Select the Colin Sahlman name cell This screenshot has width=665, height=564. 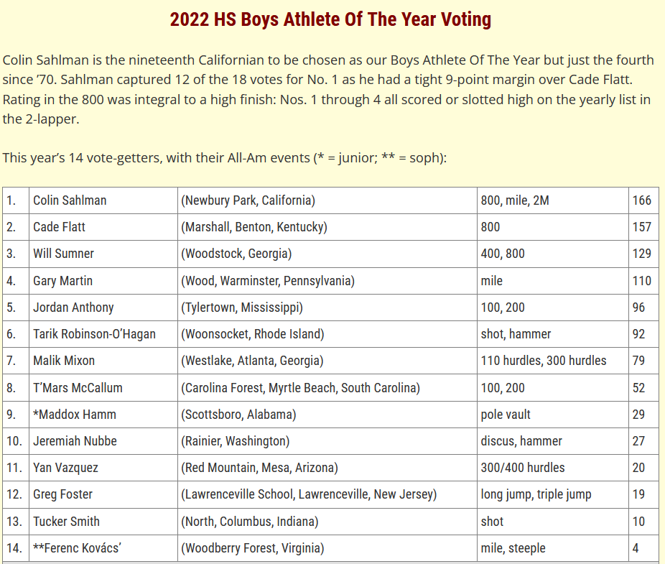(x=103, y=200)
